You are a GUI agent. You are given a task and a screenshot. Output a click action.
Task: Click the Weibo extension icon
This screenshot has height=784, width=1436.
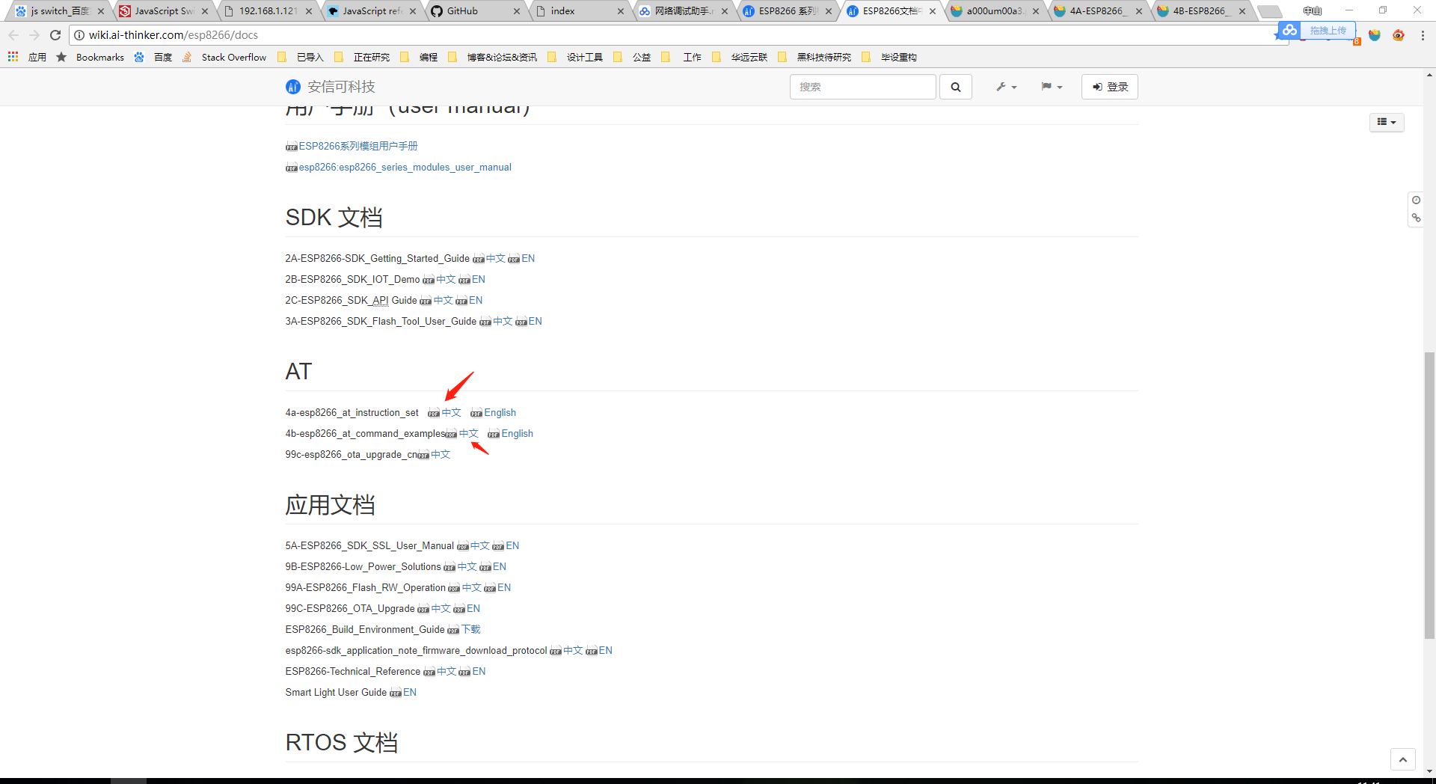tap(1399, 35)
